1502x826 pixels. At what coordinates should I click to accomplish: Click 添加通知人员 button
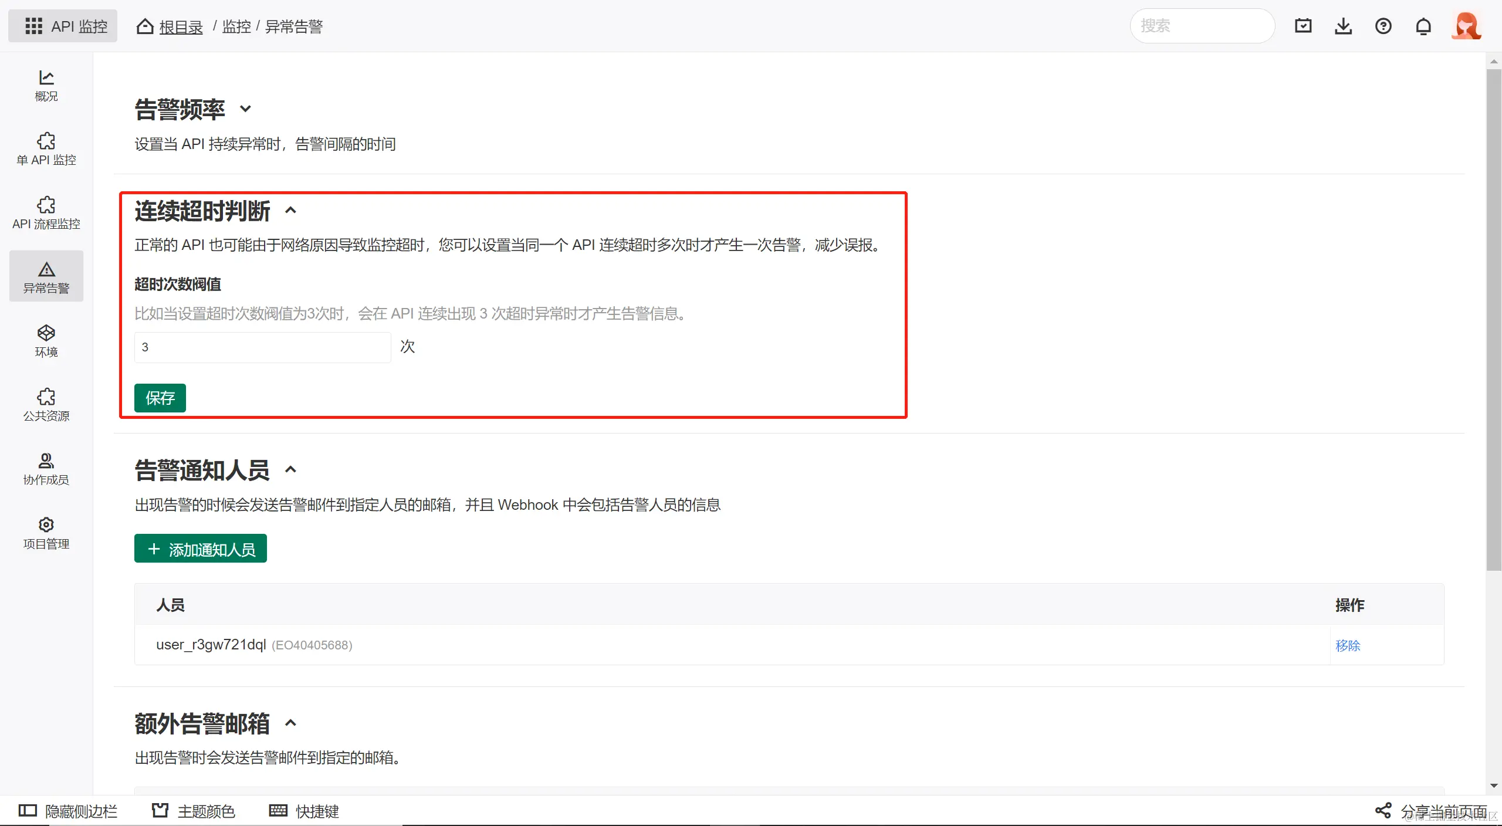coord(200,549)
